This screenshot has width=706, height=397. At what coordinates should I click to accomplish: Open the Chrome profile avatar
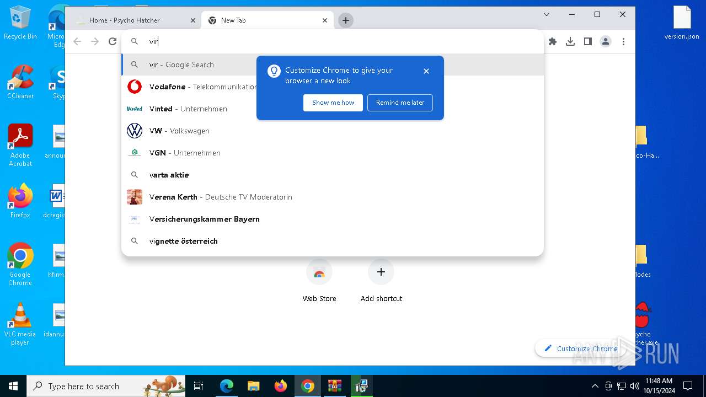tap(606, 41)
